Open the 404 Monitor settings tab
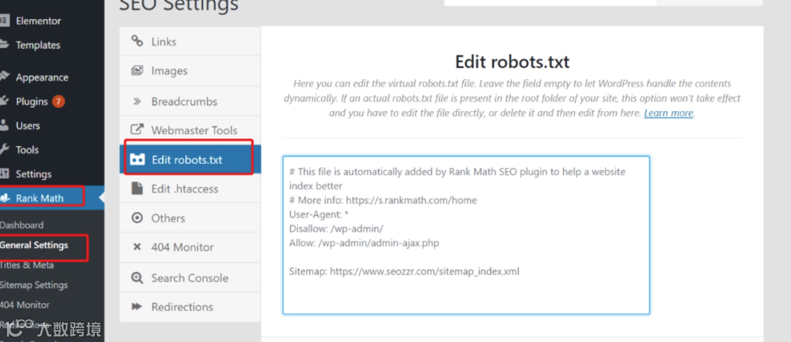 point(190,247)
